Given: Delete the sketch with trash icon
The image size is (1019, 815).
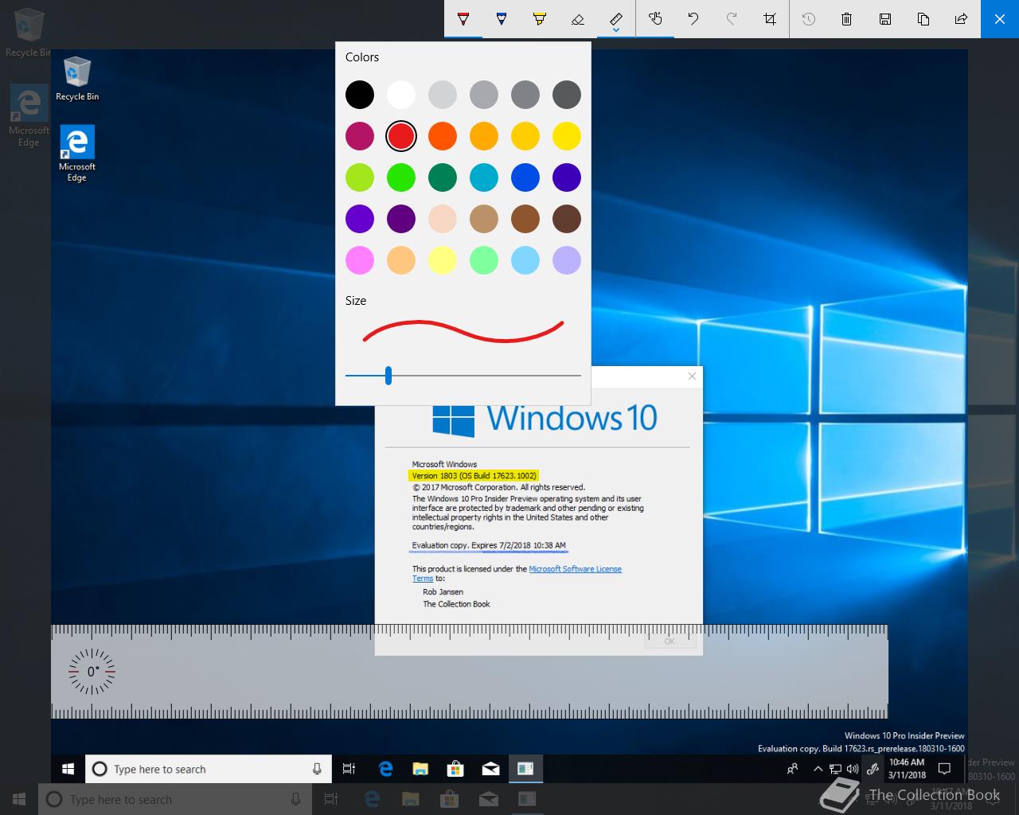Looking at the screenshot, I should (847, 18).
